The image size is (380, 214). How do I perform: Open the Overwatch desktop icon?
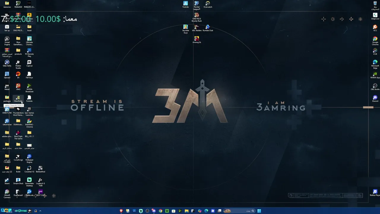pos(208,4)
